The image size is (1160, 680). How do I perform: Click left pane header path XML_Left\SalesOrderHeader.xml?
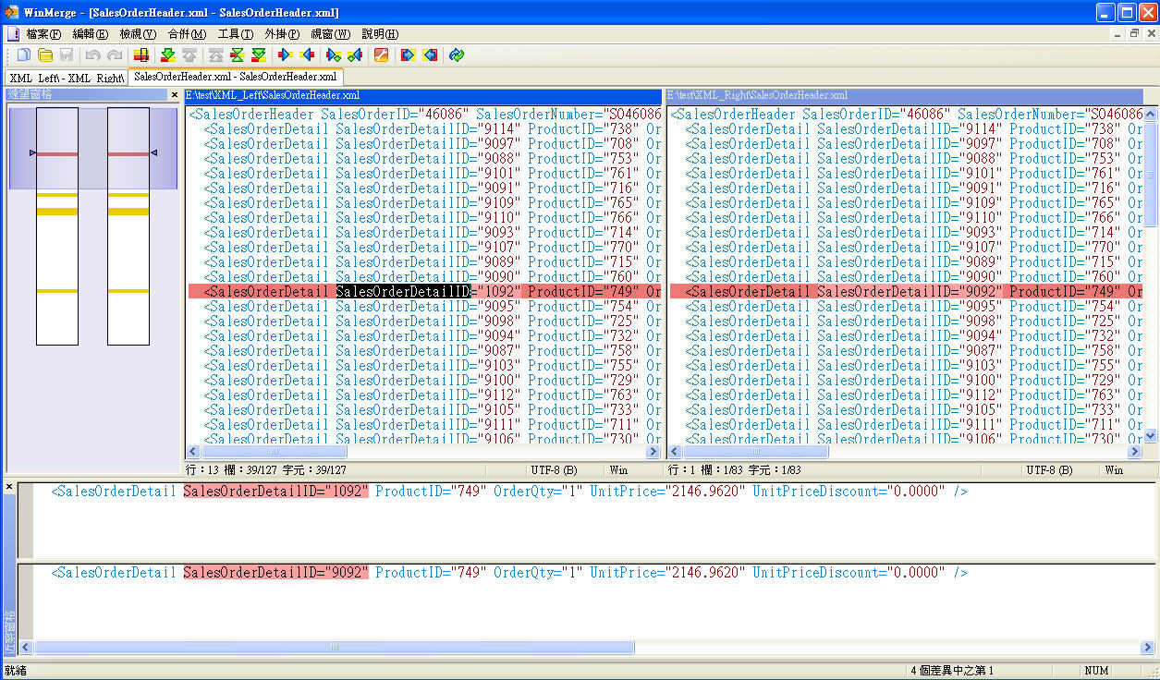423,95
